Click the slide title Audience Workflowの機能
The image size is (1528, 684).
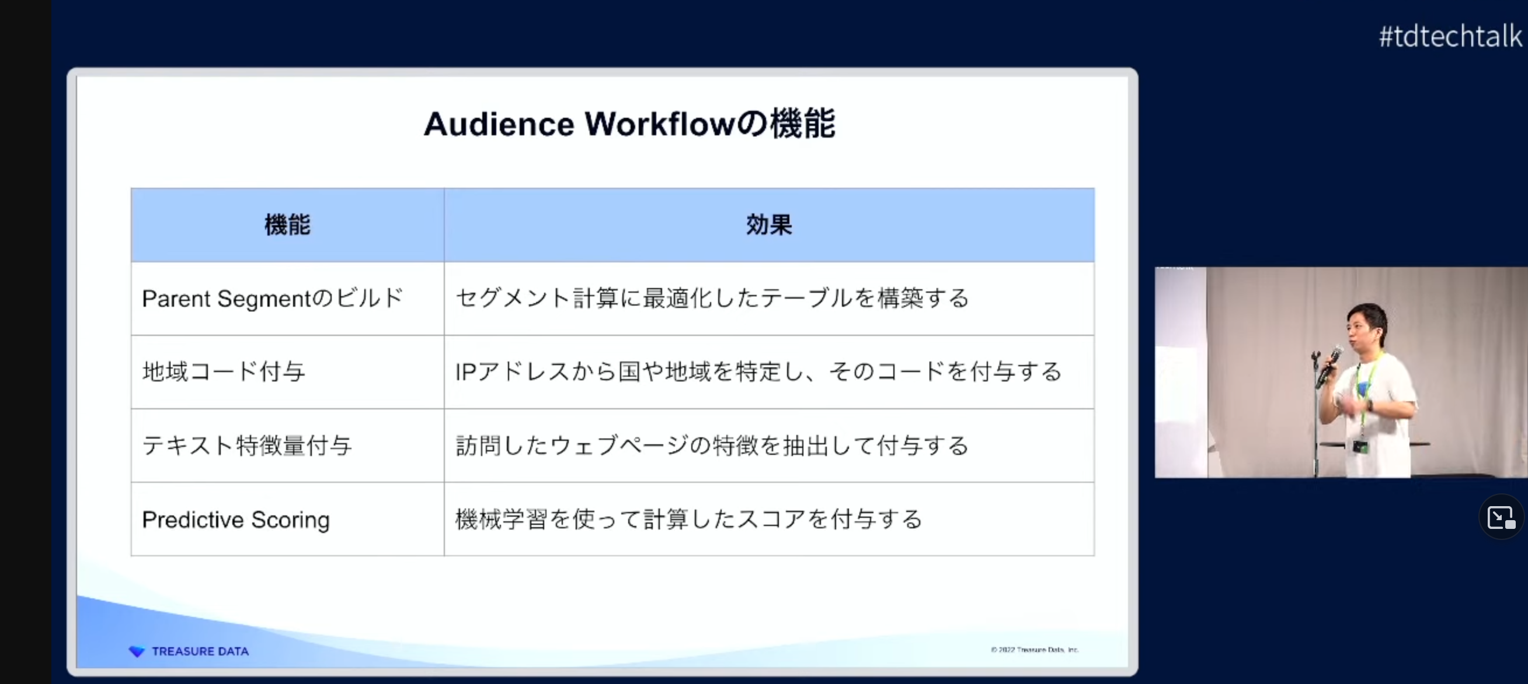point(629,124)
